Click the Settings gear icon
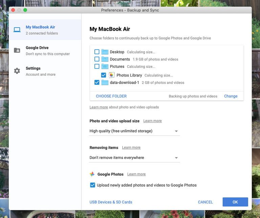 17,71
